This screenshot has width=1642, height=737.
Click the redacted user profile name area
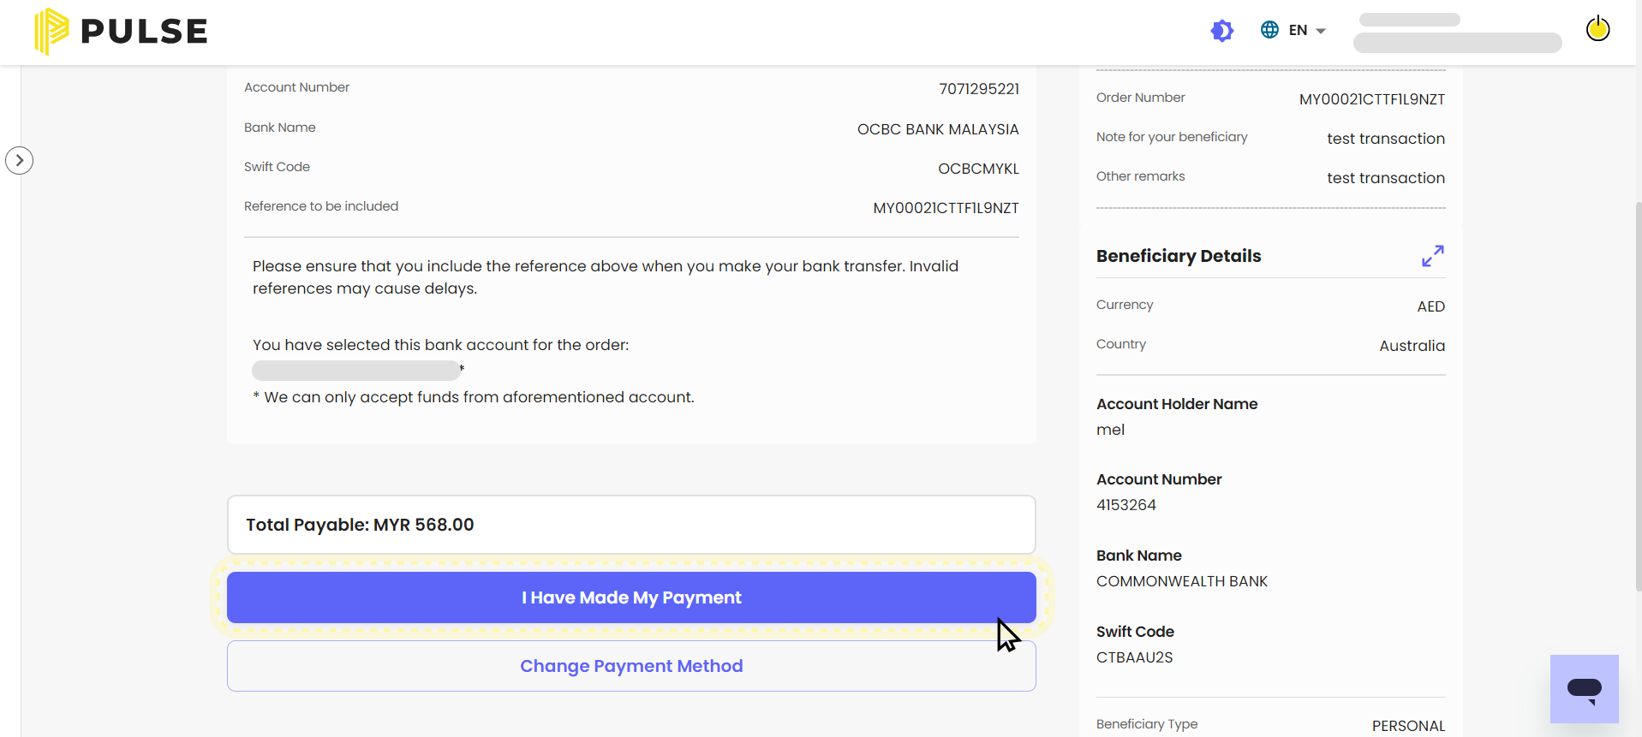click(x=1457, y=33)
